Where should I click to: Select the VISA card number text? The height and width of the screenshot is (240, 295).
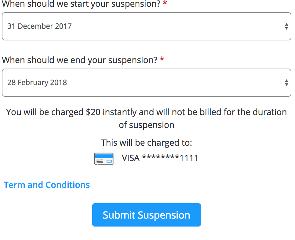160,158
